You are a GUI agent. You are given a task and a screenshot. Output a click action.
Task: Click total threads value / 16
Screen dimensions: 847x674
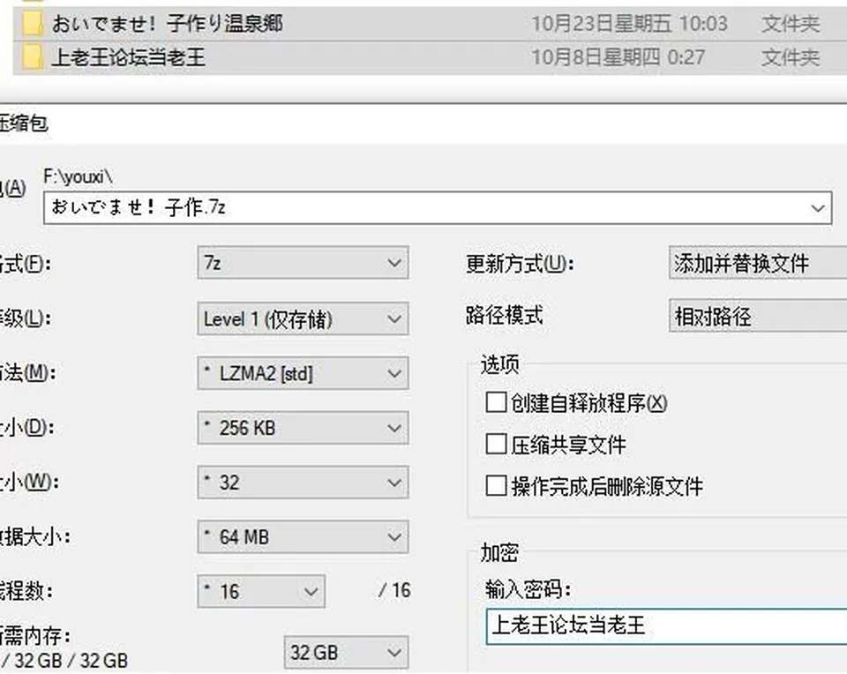click(394, 591)
